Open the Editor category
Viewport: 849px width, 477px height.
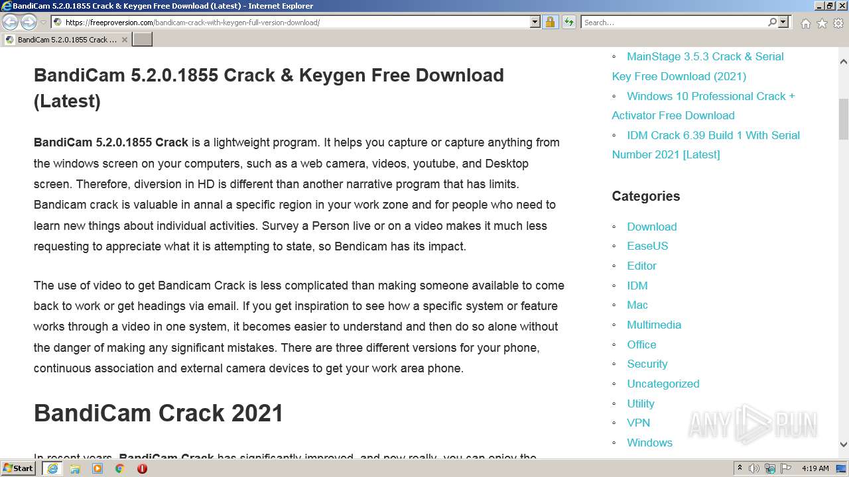coord(641,266)
